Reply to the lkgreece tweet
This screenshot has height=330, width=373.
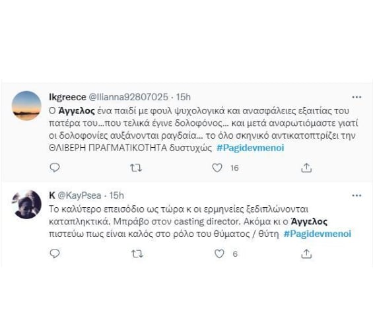55,168
